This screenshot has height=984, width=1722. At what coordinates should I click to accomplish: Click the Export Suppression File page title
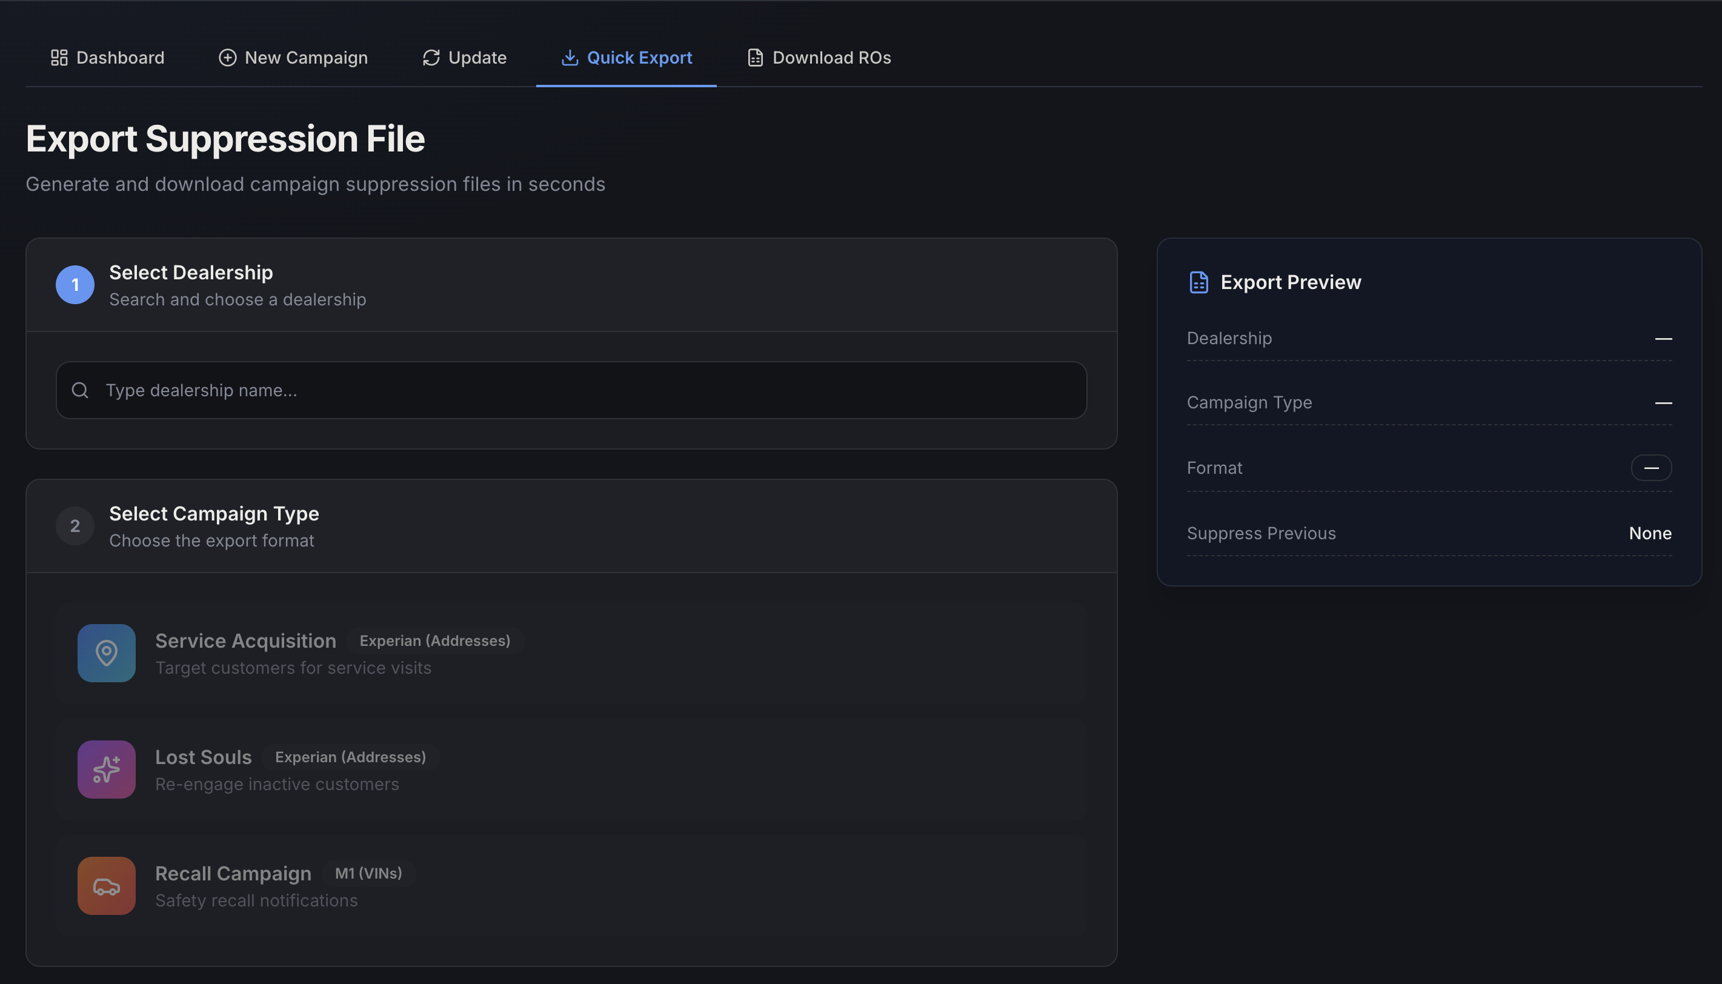(x=225, y=139)
